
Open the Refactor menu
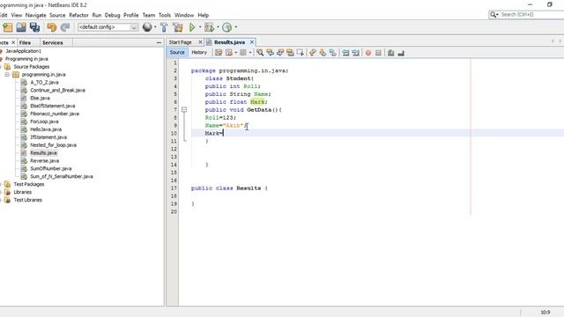coord(78,15)
